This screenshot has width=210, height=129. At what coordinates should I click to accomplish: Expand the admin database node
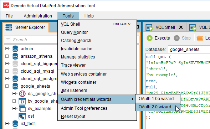[x=7, y=49]
